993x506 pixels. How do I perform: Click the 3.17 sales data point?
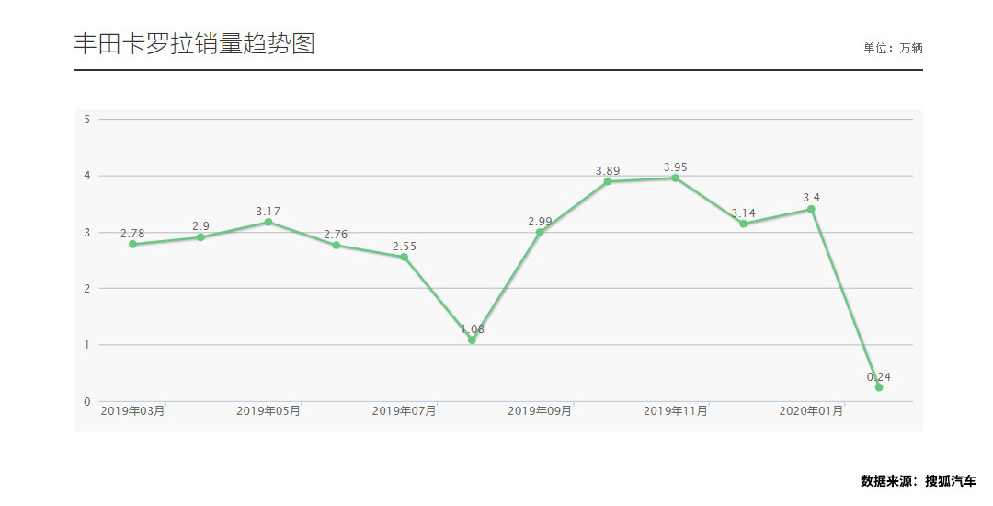pos(268,223)
